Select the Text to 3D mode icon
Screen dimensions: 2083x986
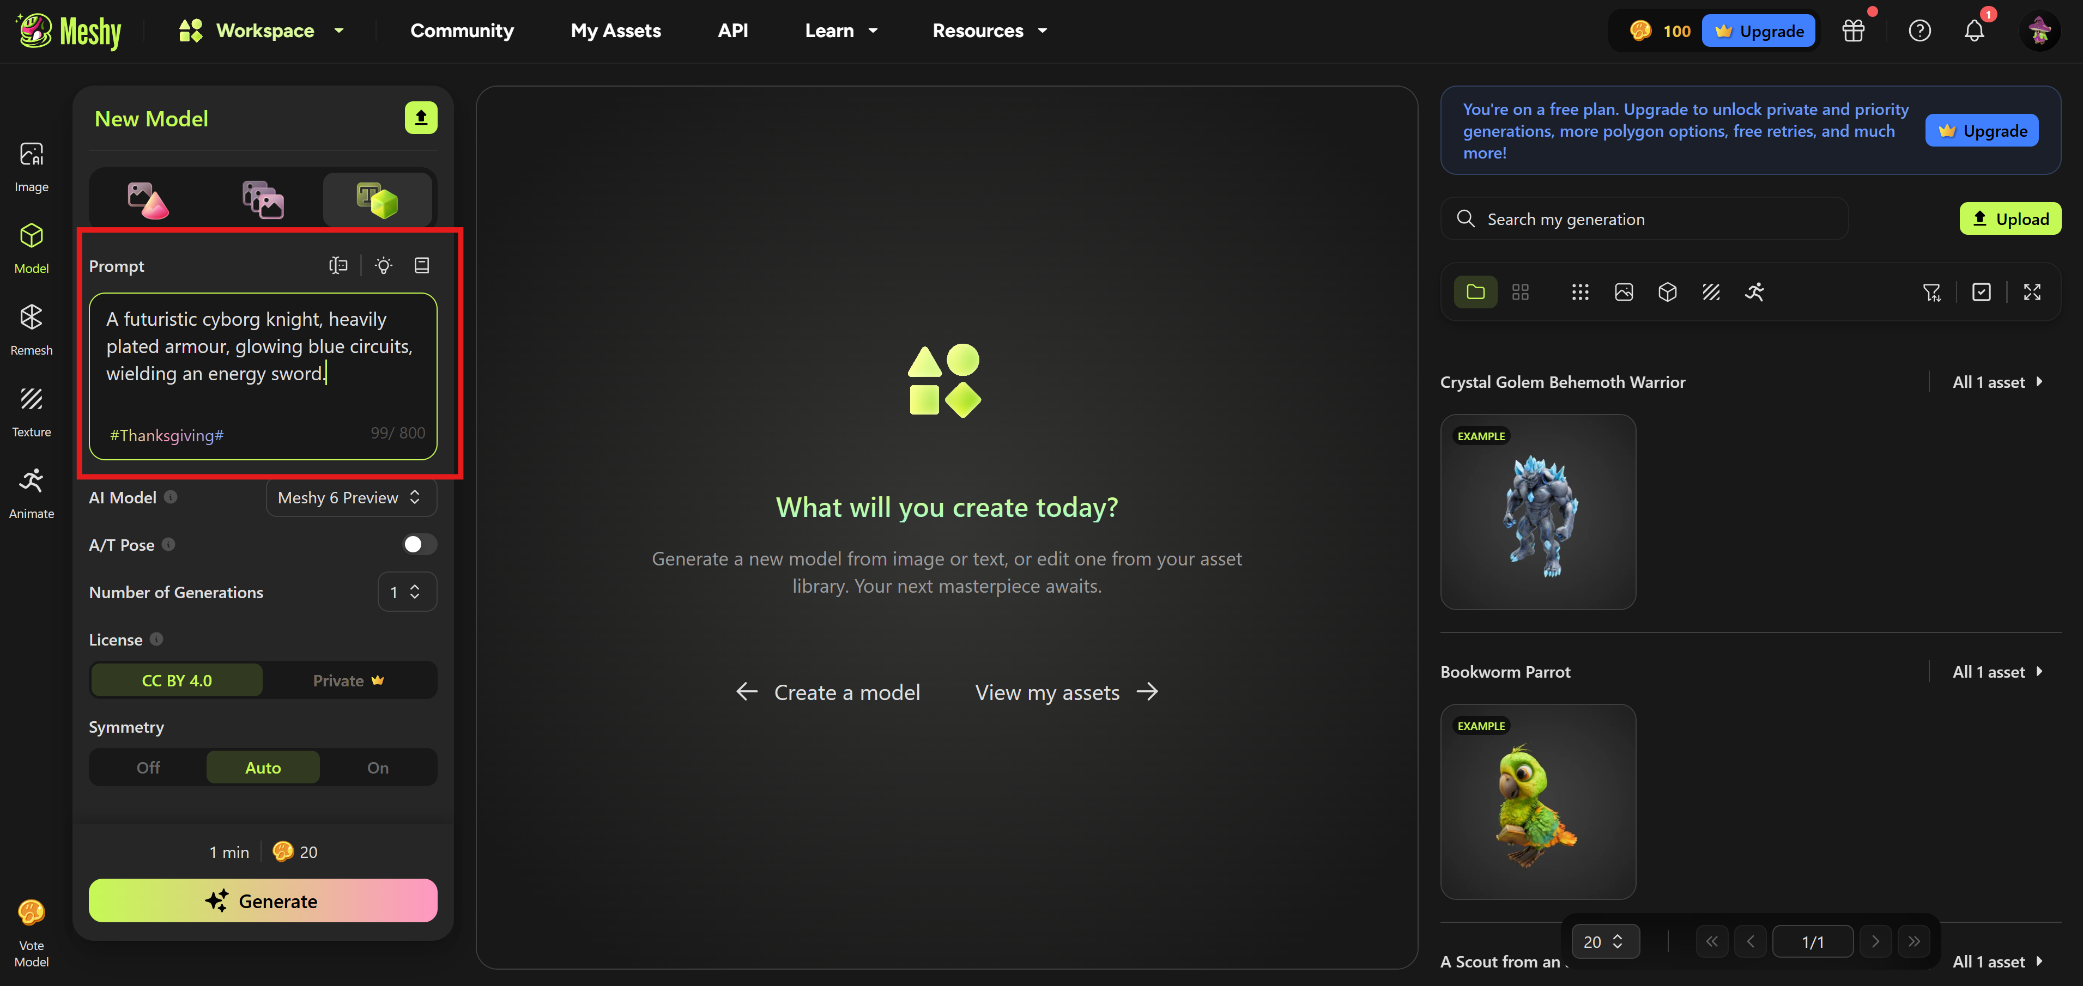[378, 199]
